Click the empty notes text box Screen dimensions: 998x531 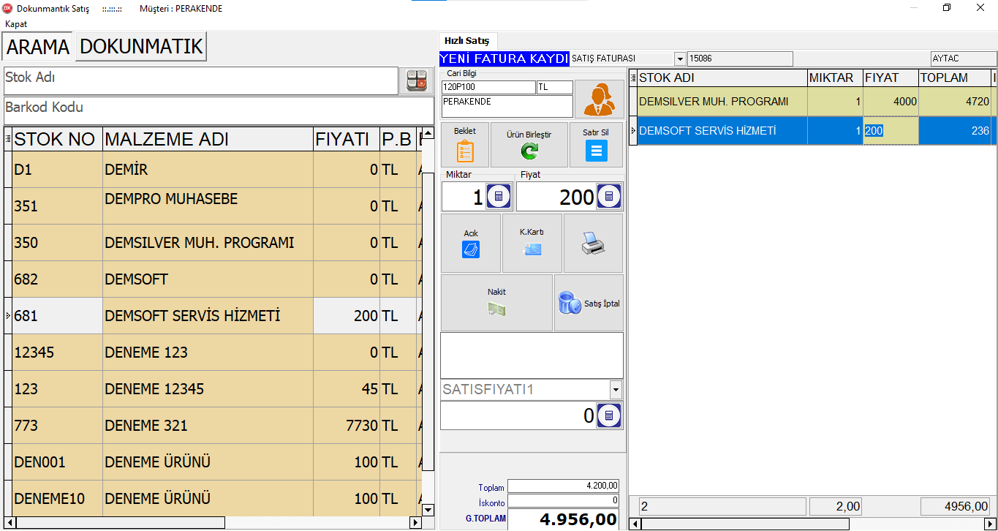pyautogui.click(x=532, y=355)
